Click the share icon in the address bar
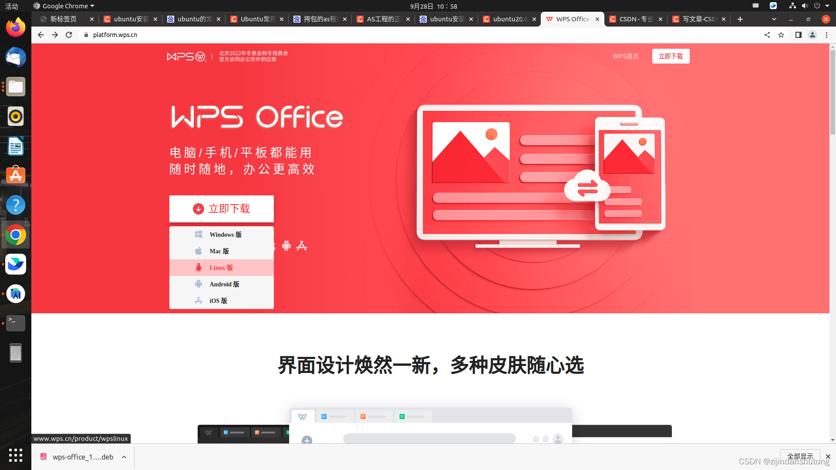Image resolution: width=836 pixels, height=470 pixels. [767, 35]
